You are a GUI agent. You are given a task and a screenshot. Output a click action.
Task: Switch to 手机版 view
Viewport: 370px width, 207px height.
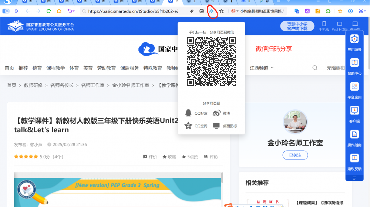tap(324, 26)
